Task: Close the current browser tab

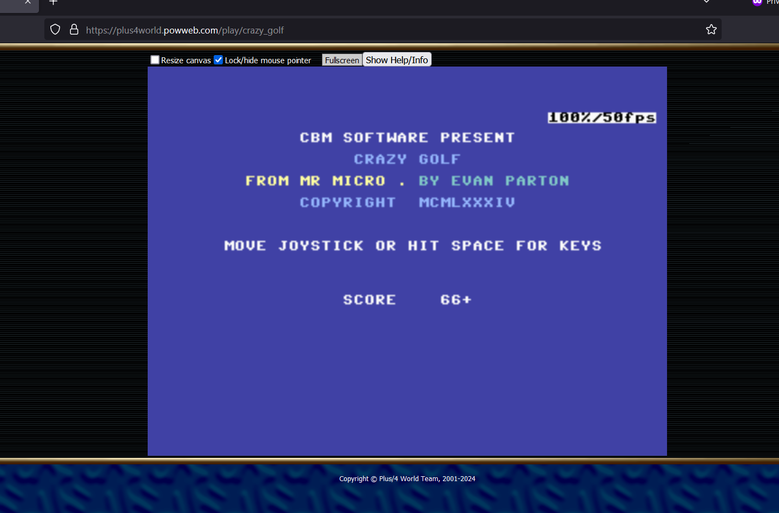Action: point(28,2)
